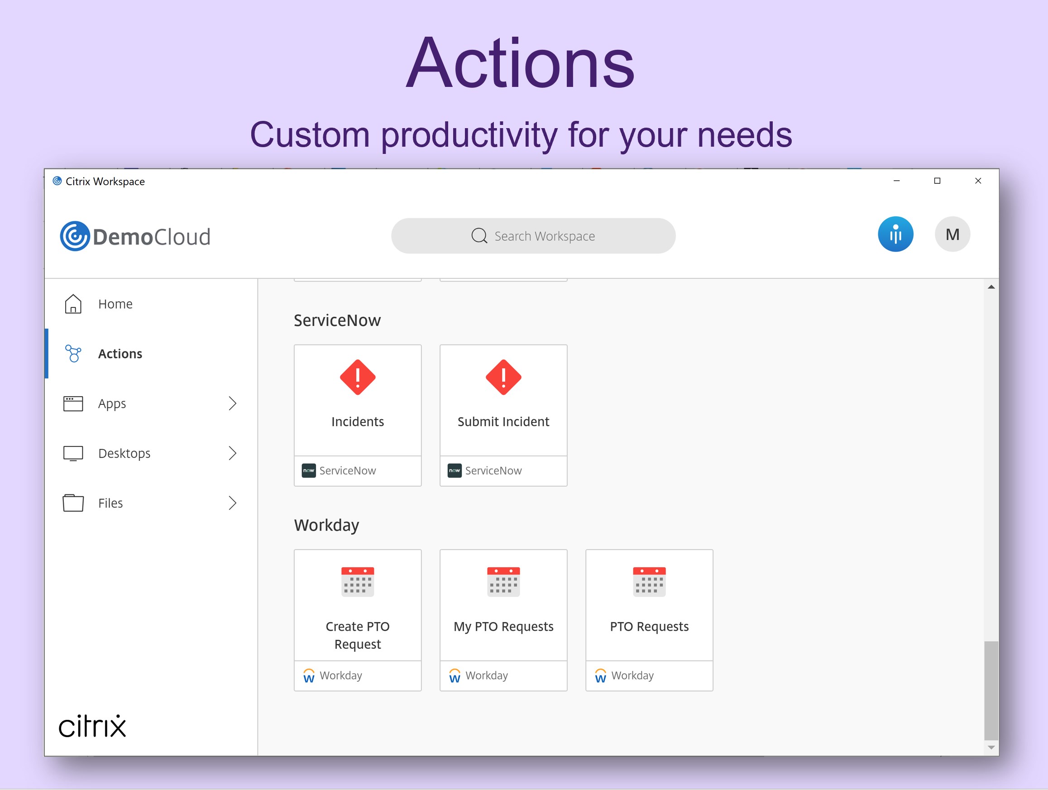Click the scroll up arrow

click(x=991, y=287)
